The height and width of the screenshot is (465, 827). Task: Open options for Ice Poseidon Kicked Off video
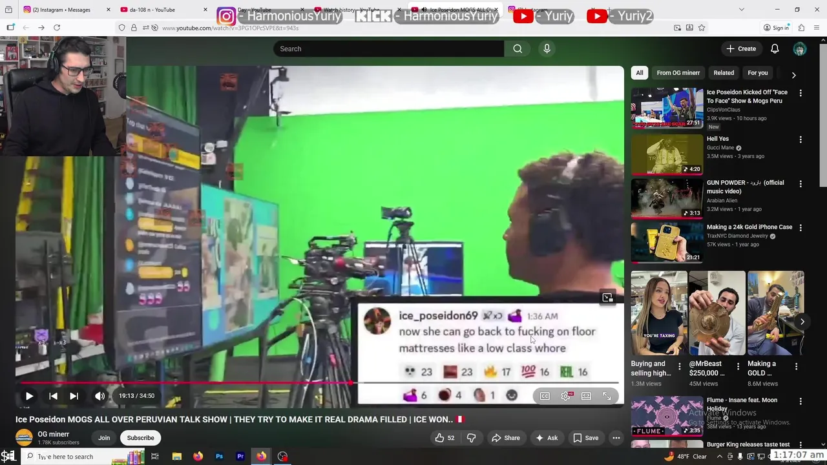click(x=801, y=94)
